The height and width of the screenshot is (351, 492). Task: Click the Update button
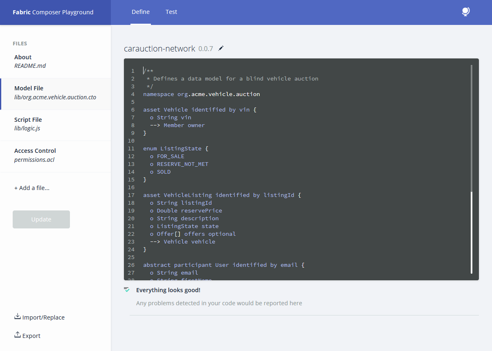coord(41,219)
